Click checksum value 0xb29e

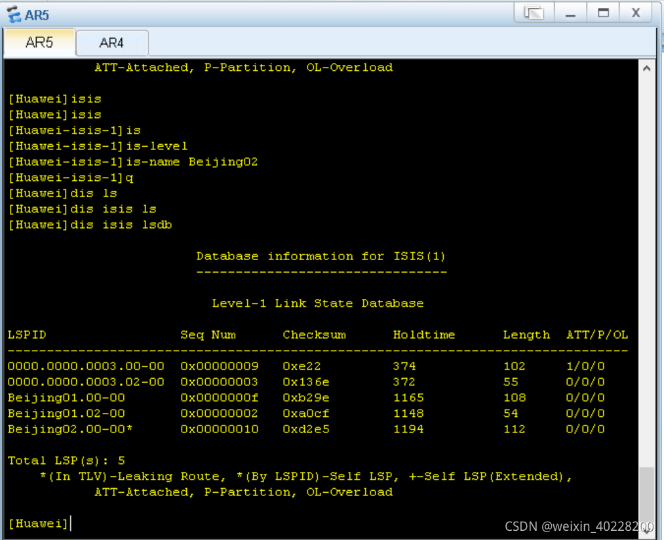click(x=305, y=397)
